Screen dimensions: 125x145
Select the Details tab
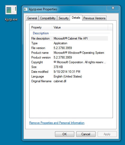click(x=76, y=18)
